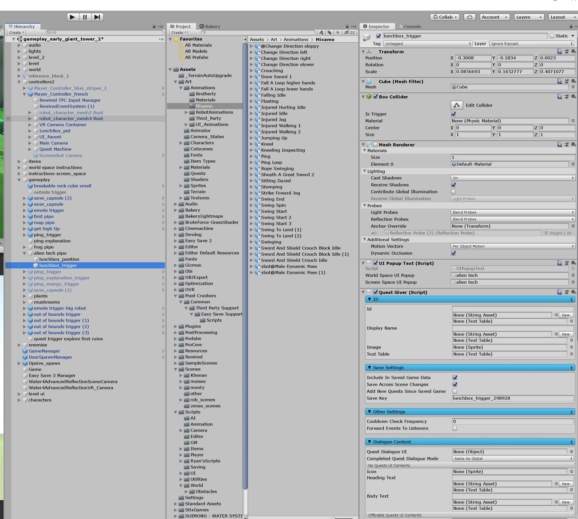Screen dimensions: 578x519
Task: Open the Tag dropdown Untagged
Action: 427,44
